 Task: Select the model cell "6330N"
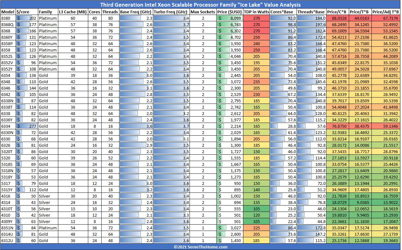pos(8,132)
